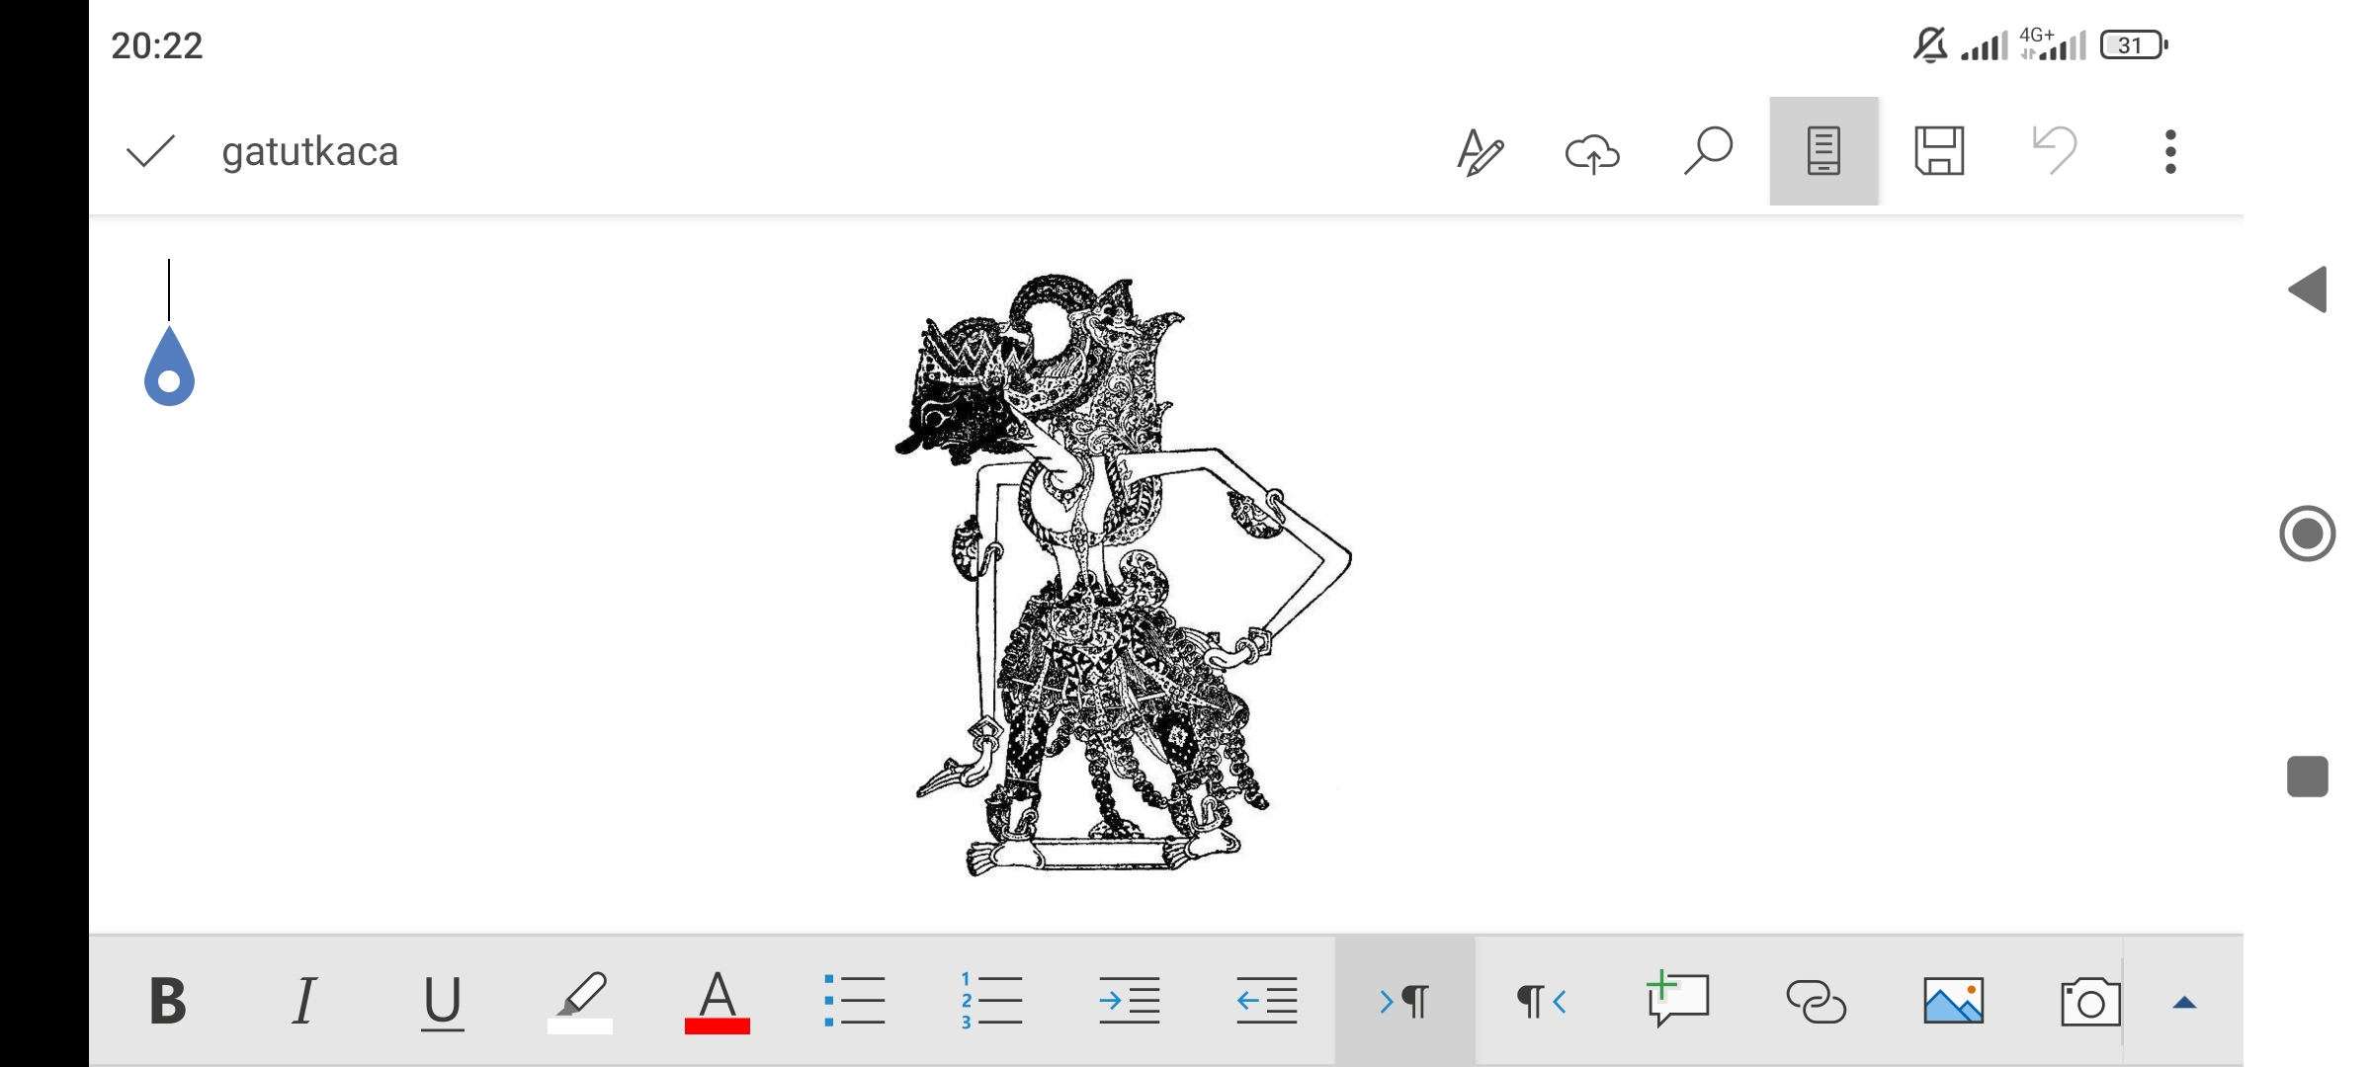Insert a hyperlink
This screenshot has height=1067, width=2372.
click(1816, 1002)
